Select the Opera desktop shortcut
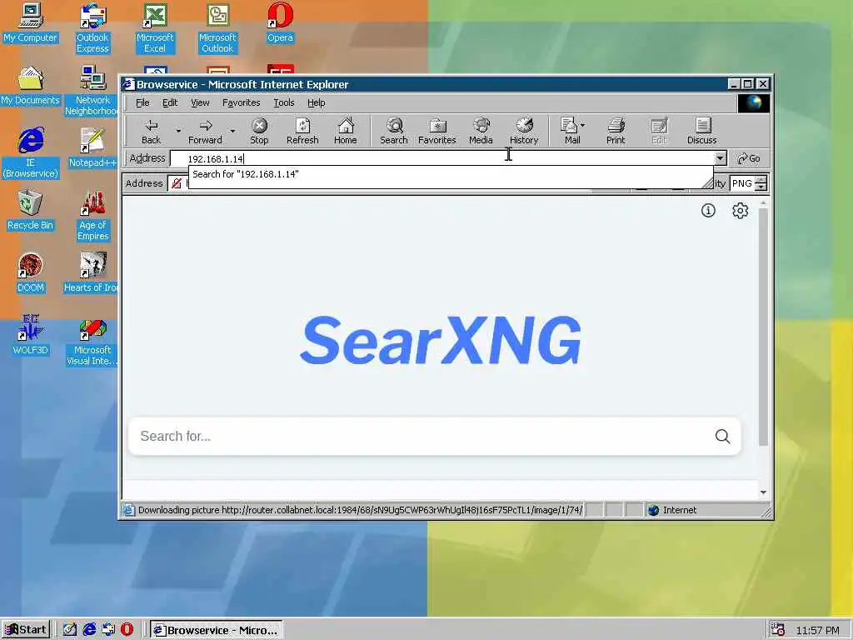The width and height of the screenshot is (853, 640). pos(280,22)
